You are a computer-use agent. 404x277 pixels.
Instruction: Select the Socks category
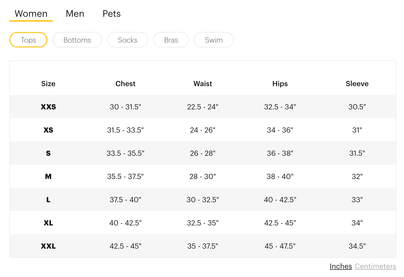[x=127, y=40]
